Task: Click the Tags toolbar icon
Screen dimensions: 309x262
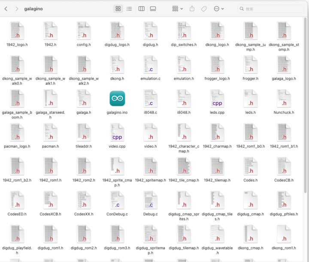Action: (x=204, y=9)
